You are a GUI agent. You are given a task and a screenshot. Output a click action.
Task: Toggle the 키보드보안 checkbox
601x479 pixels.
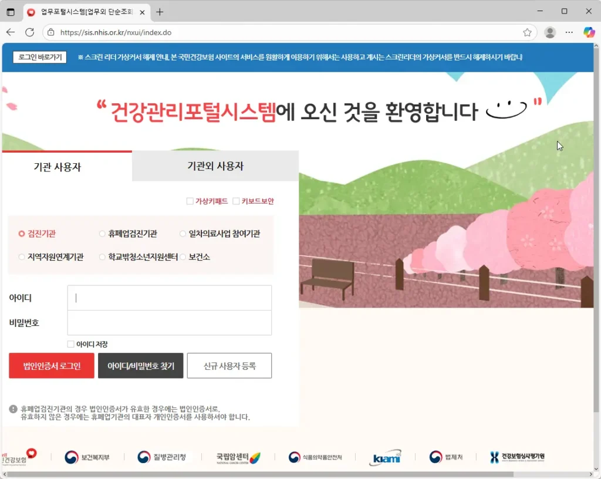click(236, 201)
